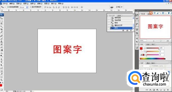Expand the 工作区 workspace dropdown

coord(119,7)
